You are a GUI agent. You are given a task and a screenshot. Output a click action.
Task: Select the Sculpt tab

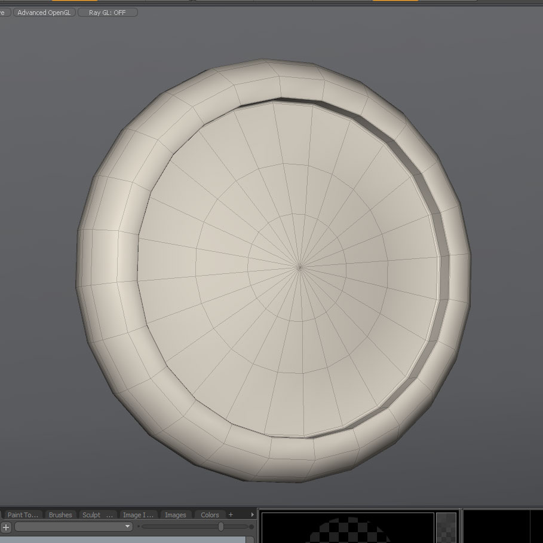tap(97, 515)
